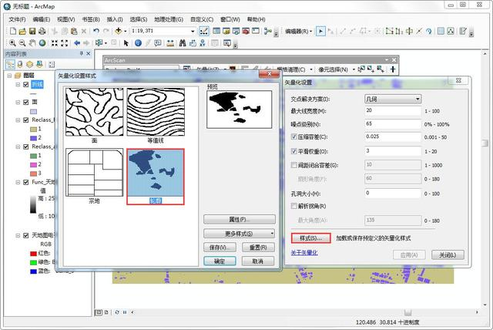Click the Fixed Zoom In arrows icon

(55, 43)
